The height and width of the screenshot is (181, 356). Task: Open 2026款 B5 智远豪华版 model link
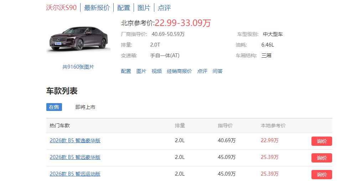pos(75,157)
